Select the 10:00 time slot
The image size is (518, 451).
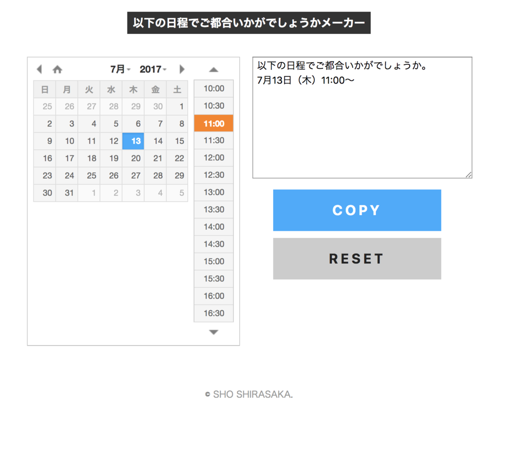214,89
